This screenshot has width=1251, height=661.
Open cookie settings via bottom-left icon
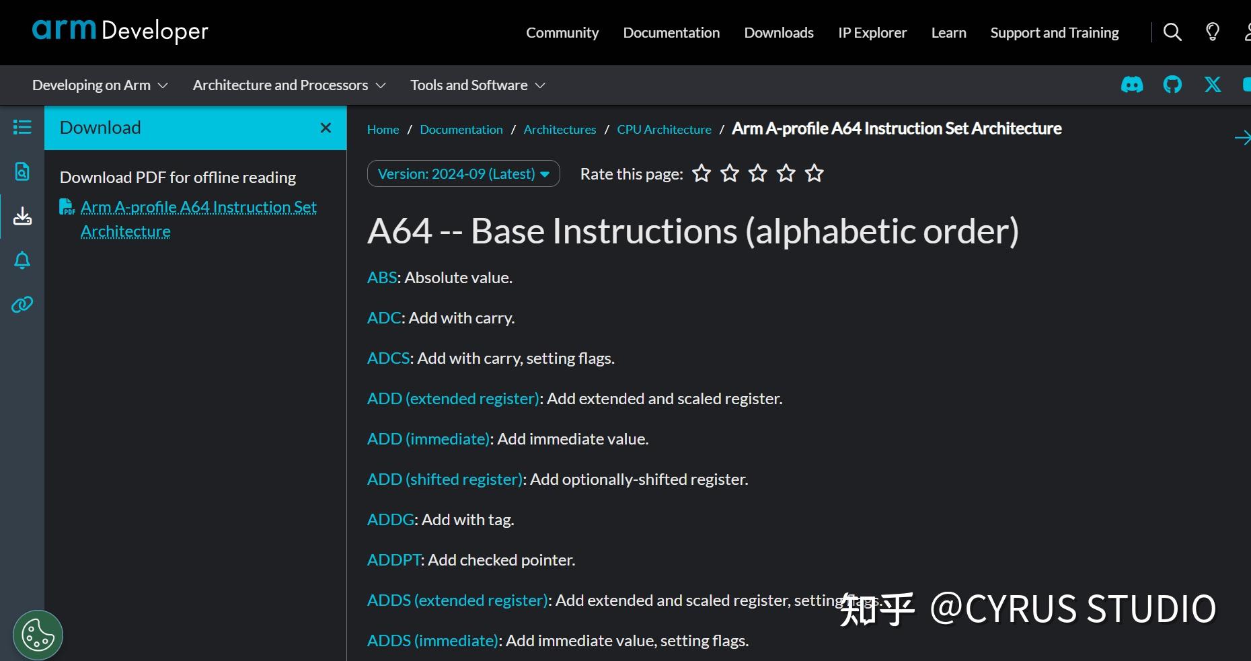pyautogui.click(x=38, y=634)
